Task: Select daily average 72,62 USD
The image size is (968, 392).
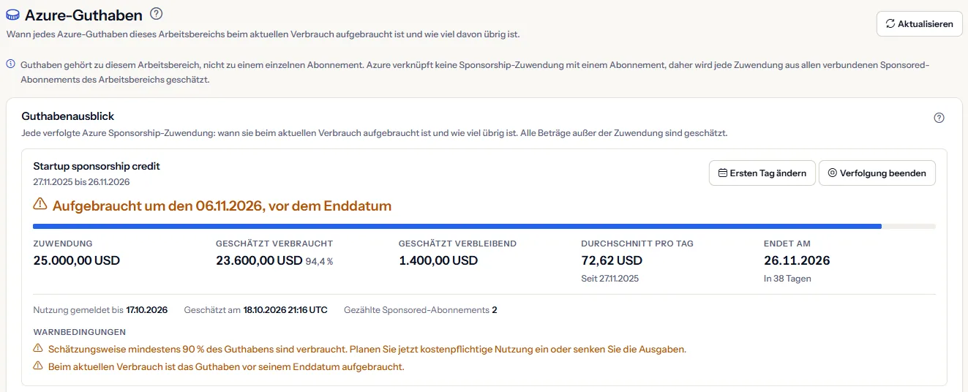Action: click(612, 260)
